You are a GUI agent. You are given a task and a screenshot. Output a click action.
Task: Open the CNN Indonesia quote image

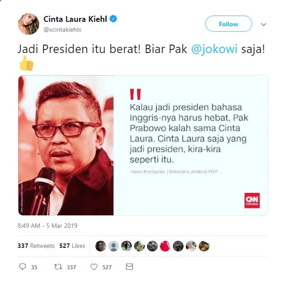coord(143,145)
